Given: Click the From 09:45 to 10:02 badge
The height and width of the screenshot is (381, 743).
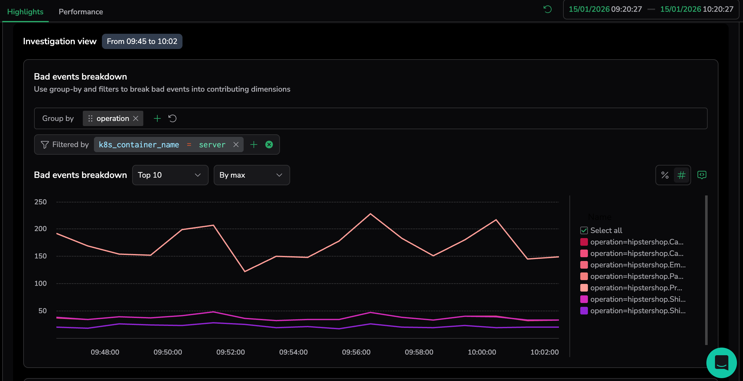Looking at the screenshot, I should tap(142, 41).
